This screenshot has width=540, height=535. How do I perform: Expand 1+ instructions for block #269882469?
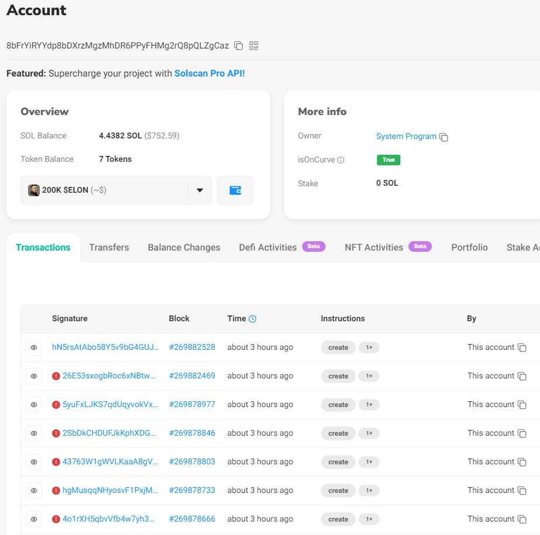click(369, 376)
